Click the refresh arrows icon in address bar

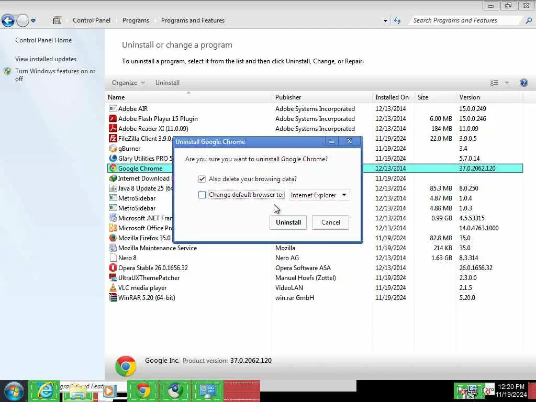(x=397, y=20)
